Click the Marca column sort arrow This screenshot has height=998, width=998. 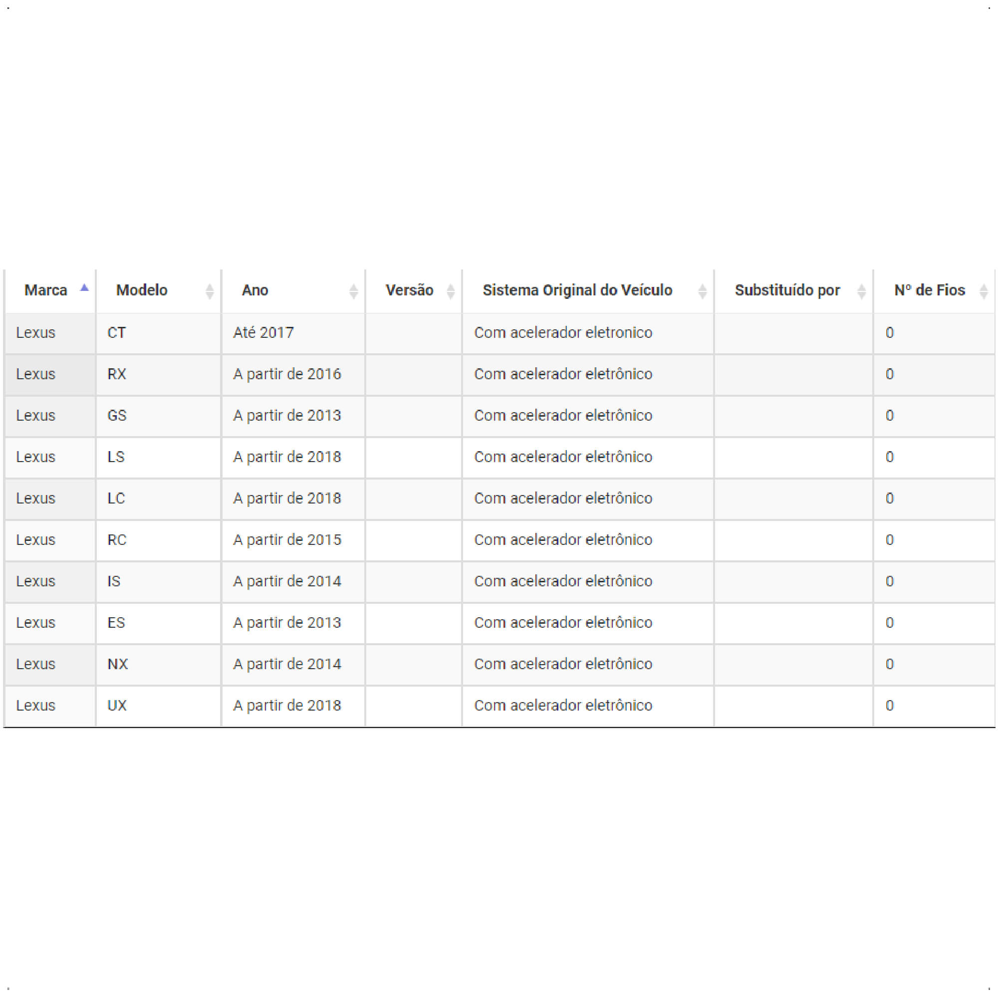pyautogui.click(x=85, y=288)
